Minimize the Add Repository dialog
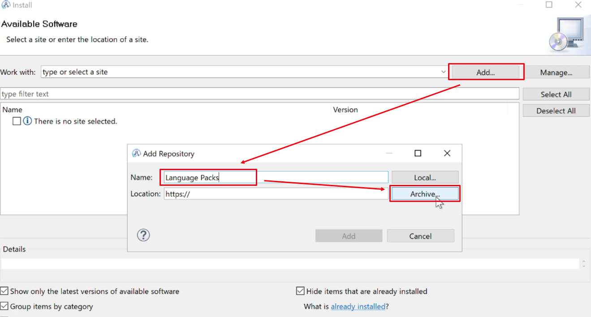The image size is (591, 317). pyautogui.click(x=389, y=153)
